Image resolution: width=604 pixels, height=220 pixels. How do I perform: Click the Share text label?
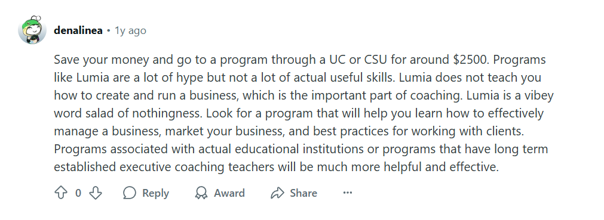pyautogui.click(x=303, y=193)
